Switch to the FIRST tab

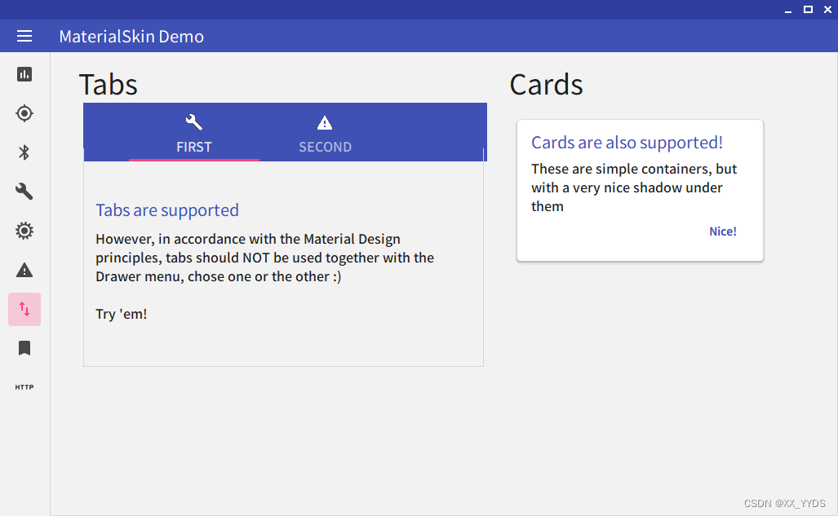click(x=194, y=133)
